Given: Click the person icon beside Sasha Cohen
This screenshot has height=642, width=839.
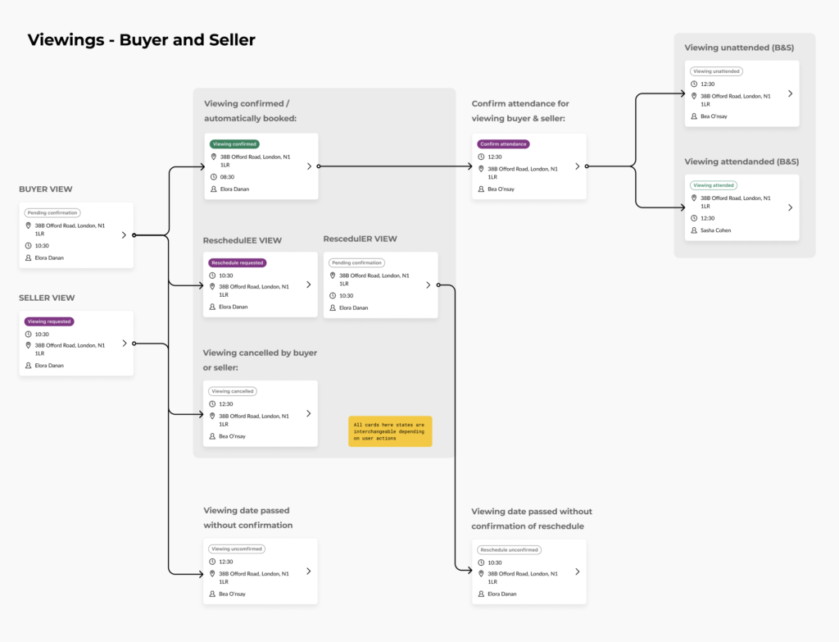Looking at the screenshot, I should pyautogui.click(x=694, y=230).
